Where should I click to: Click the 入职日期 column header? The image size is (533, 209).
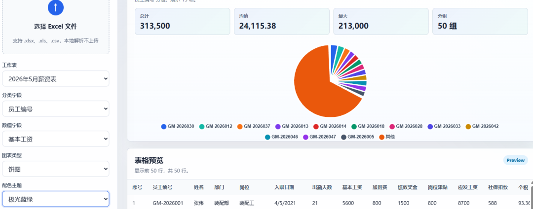[x=284, y=187]
